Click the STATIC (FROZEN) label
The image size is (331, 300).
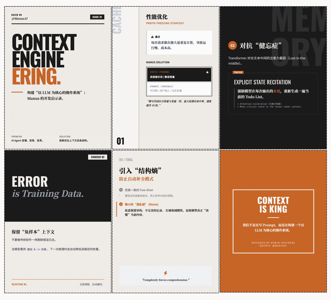point(160,72)
